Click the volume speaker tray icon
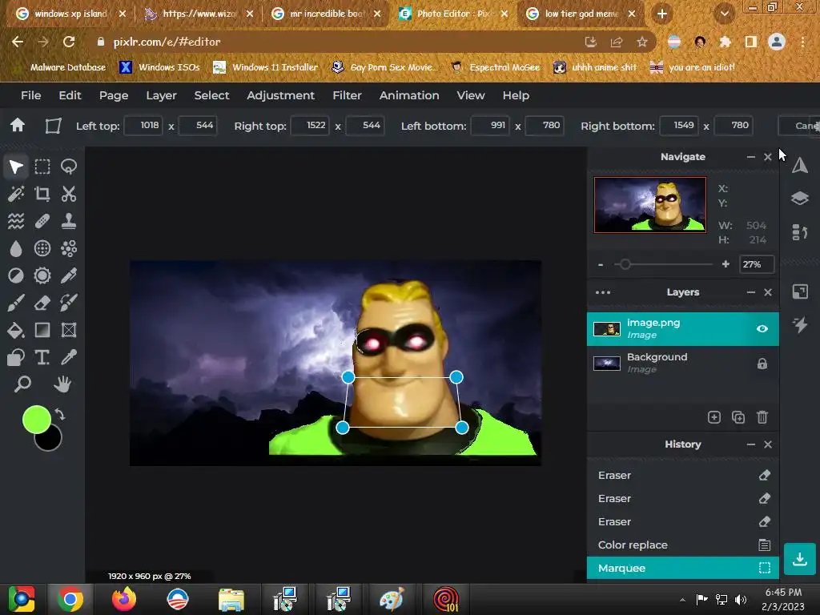820x615 pixels. pyautogui.click(x=741, y=600)
